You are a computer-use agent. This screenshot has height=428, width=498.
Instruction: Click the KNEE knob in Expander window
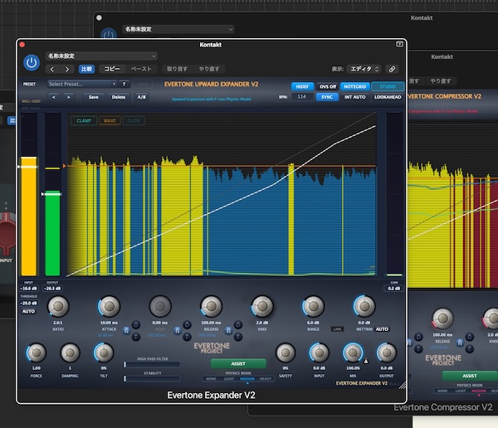pyautogui.click(x=262, y=306)
